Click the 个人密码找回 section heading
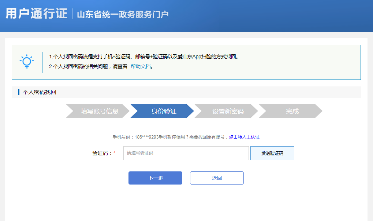This screenshot has width=373, height=221. [40, 92]
